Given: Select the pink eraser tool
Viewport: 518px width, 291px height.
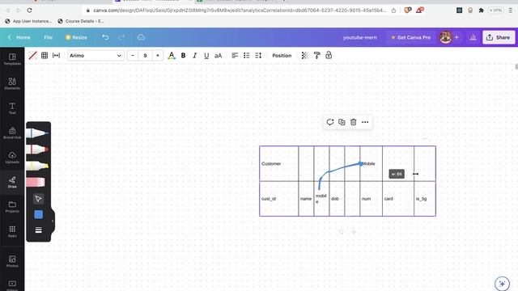Looking at the screenshot, I should [36, 182].
